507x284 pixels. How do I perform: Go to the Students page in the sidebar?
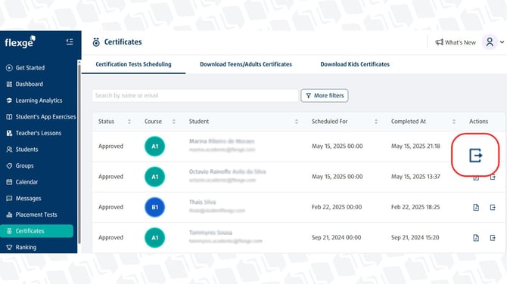coord(22,150)
